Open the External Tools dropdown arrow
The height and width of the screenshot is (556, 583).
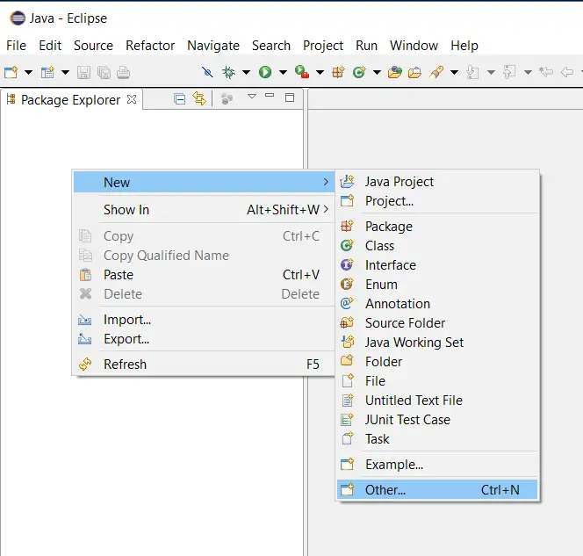coord(320,72)
